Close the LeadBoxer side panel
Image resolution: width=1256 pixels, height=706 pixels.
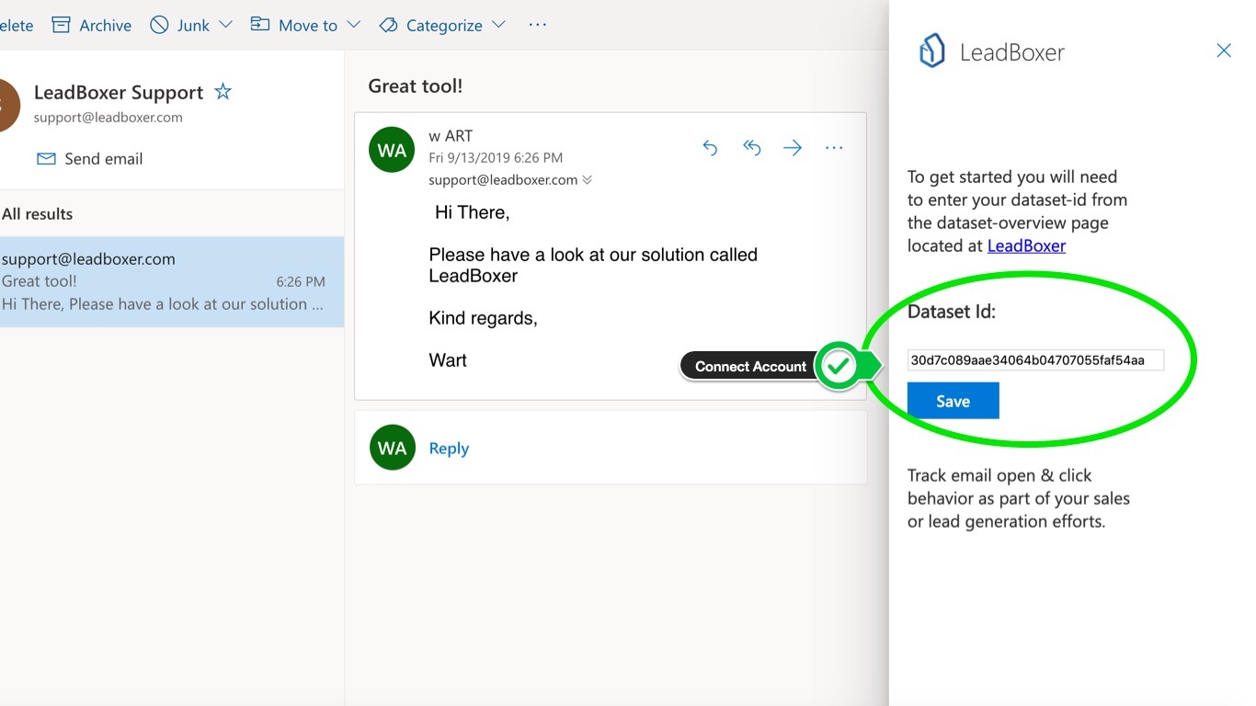(x=1224, y=51)
